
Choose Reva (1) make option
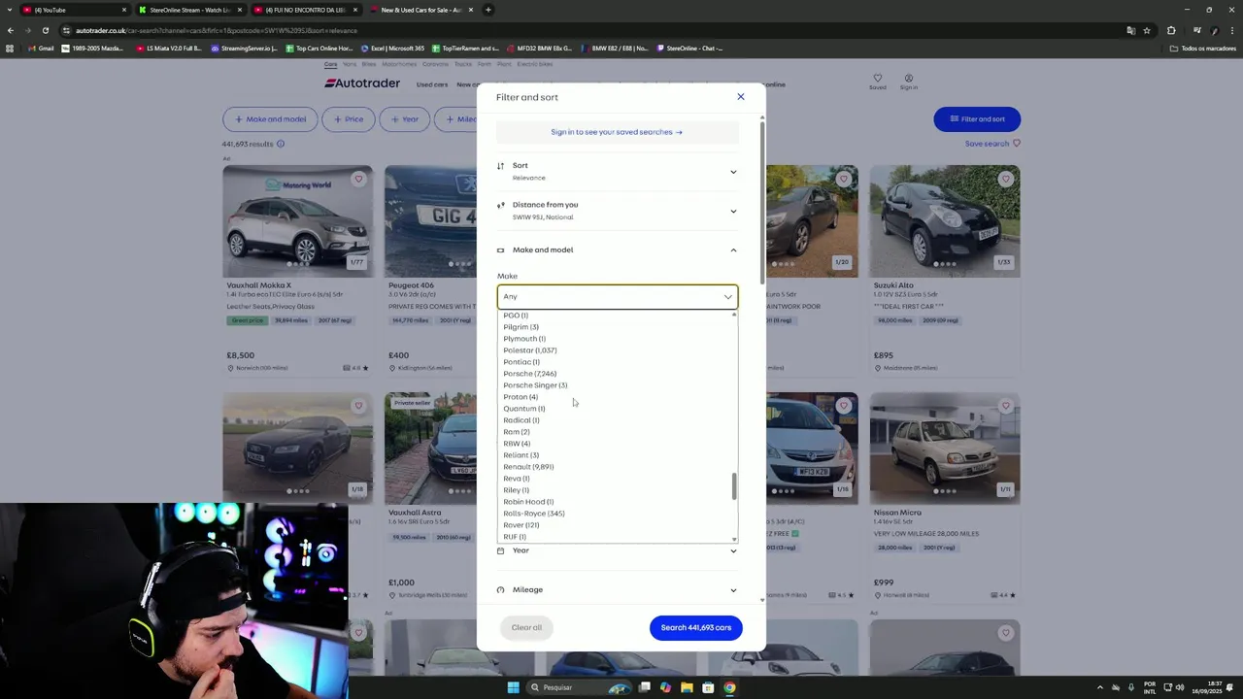(516, 479)
